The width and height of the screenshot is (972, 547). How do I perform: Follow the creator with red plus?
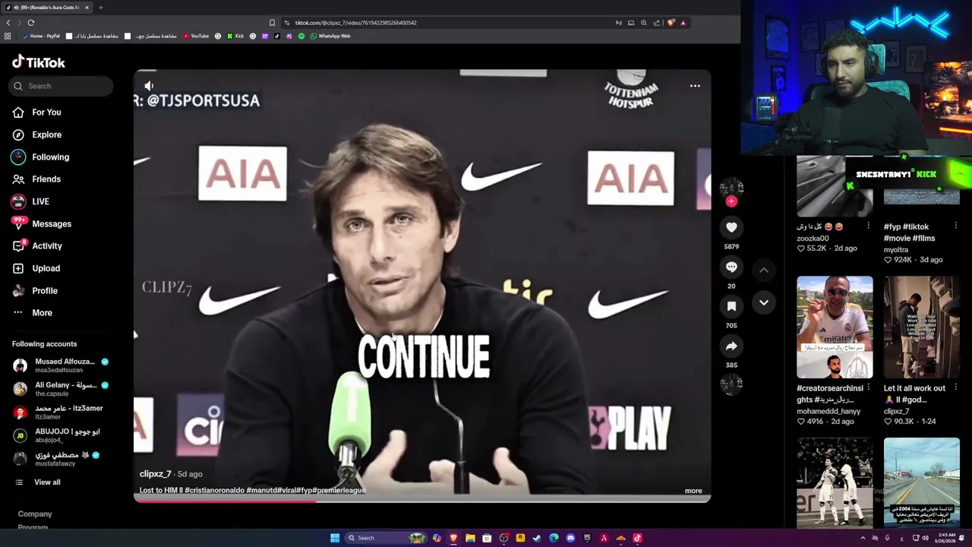(x=731, y=201)
